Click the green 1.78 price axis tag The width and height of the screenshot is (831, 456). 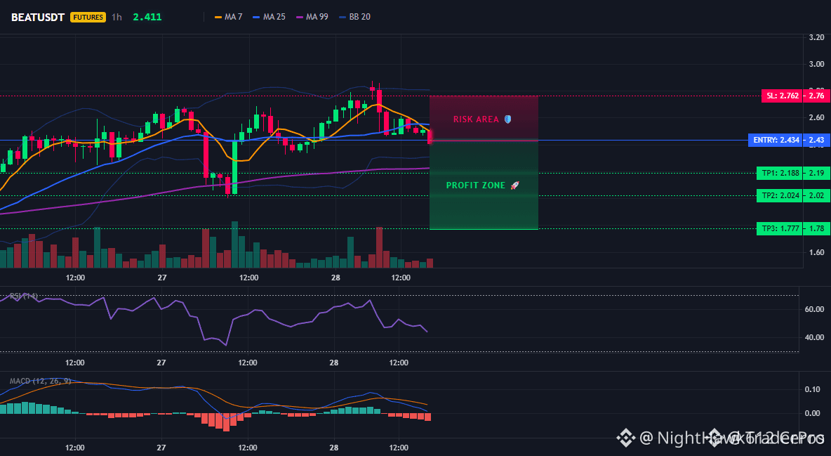click(816, 229)
